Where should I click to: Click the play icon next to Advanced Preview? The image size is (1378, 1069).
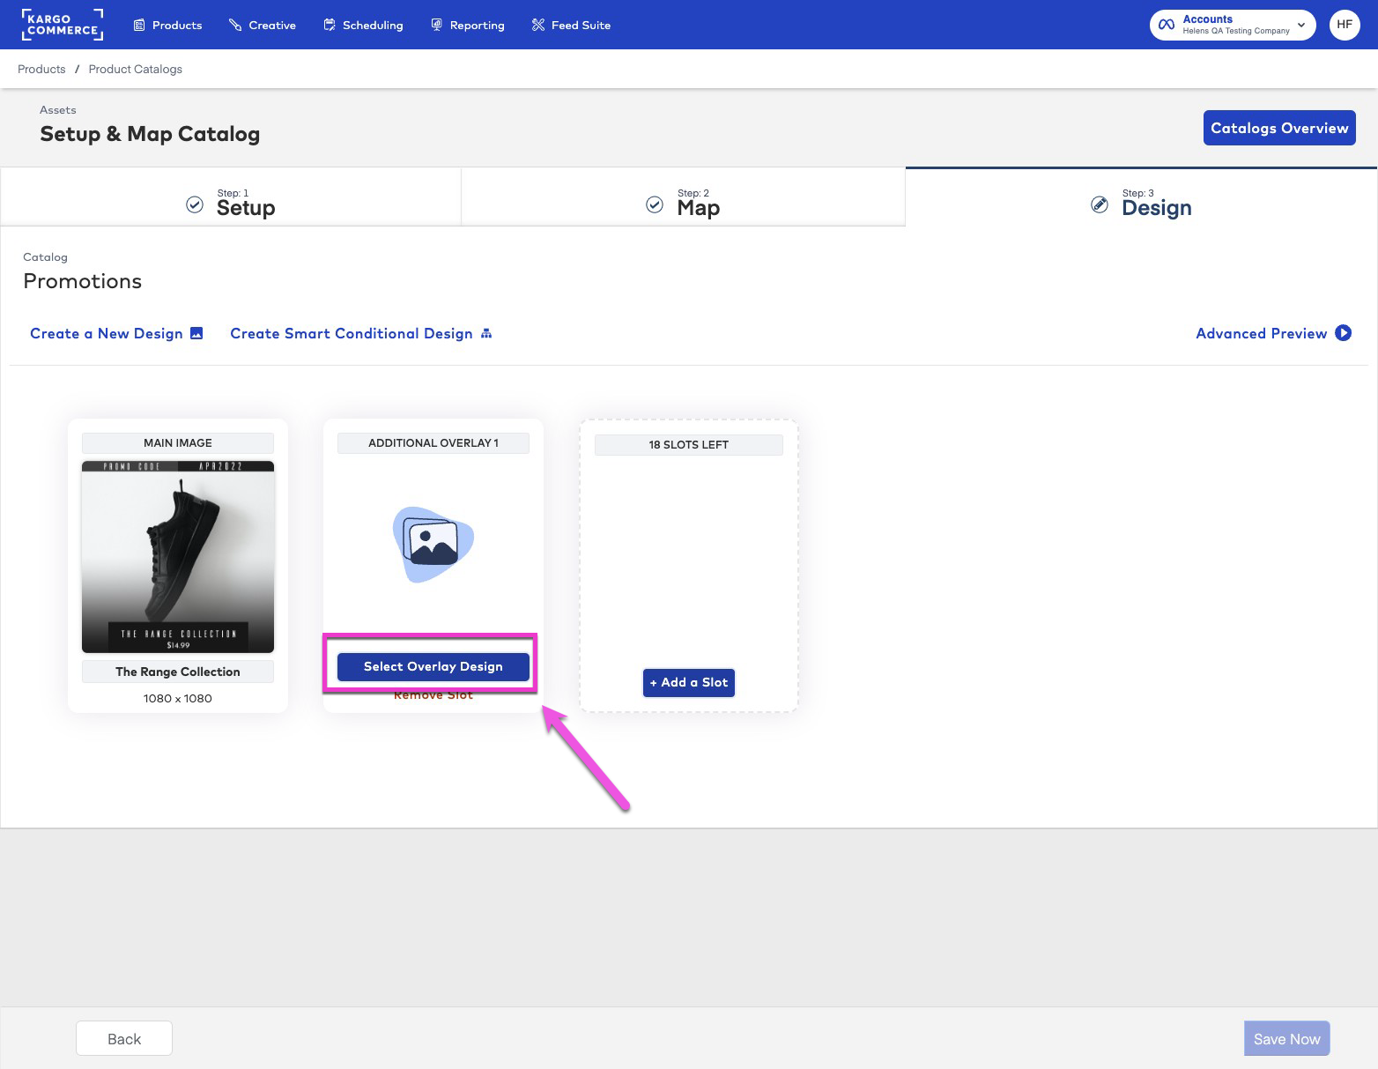(1344, 333)
